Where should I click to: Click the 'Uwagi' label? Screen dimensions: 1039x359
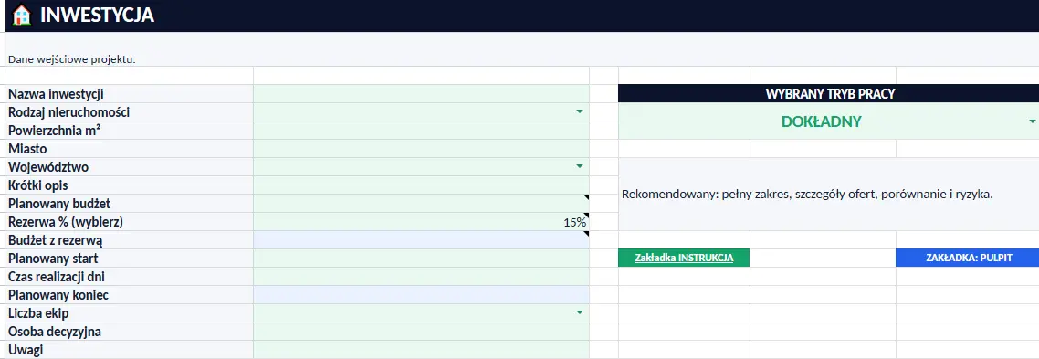click(x=26, y=350)
